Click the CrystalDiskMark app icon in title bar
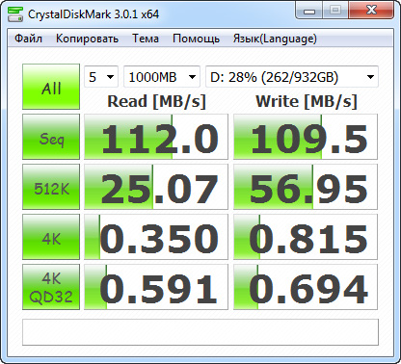Image resolution: width=401 pixels, height=364 pixels. 15,14
